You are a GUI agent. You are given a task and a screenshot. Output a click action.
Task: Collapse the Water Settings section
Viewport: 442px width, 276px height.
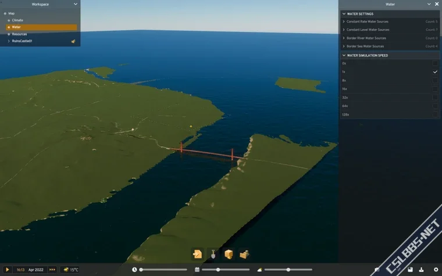(344, 13)
